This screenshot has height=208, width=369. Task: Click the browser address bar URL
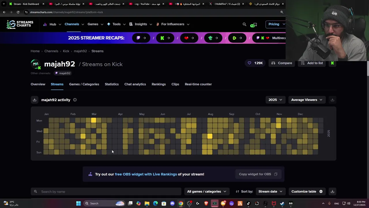point(67,12)
